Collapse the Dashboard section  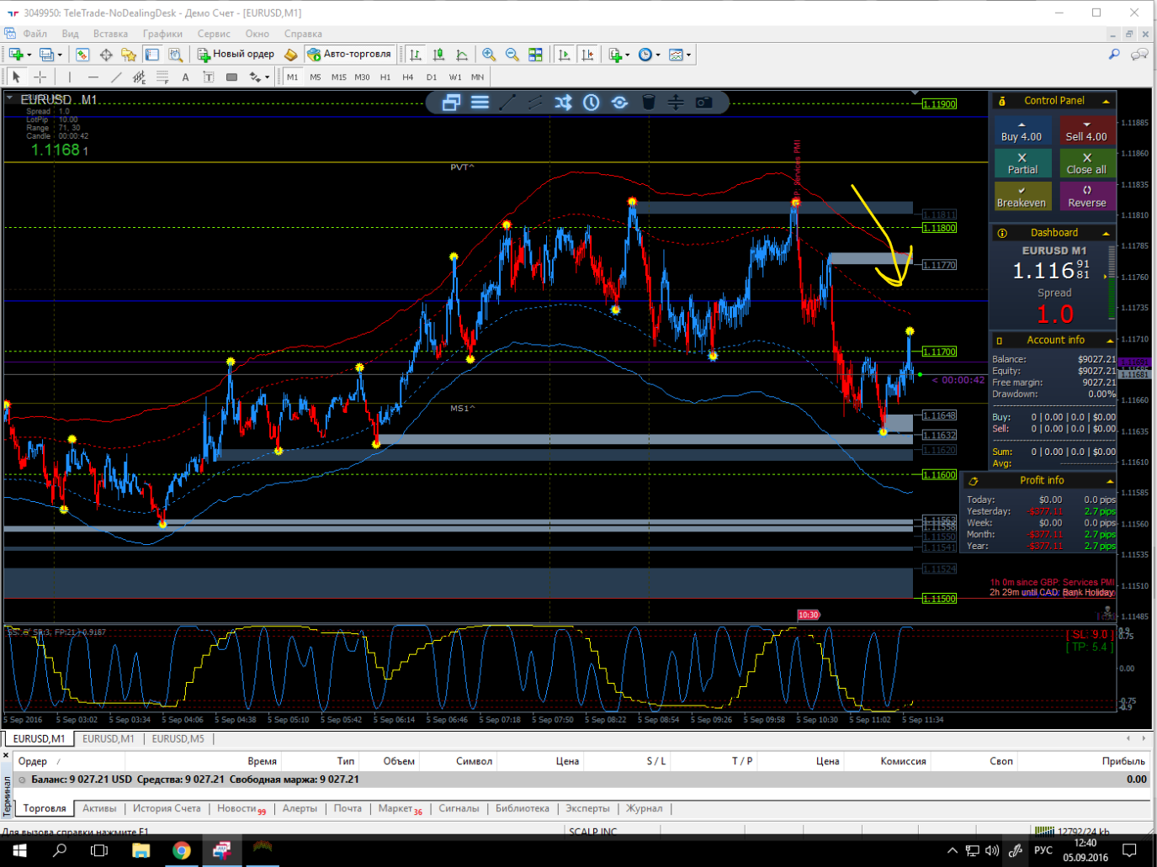[x=1106, y=233]
